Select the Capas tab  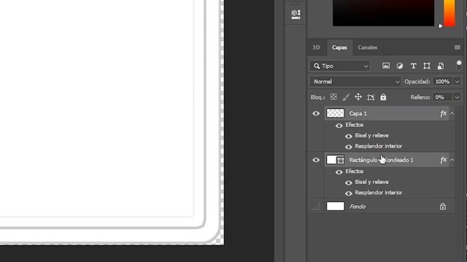point(339,47)
